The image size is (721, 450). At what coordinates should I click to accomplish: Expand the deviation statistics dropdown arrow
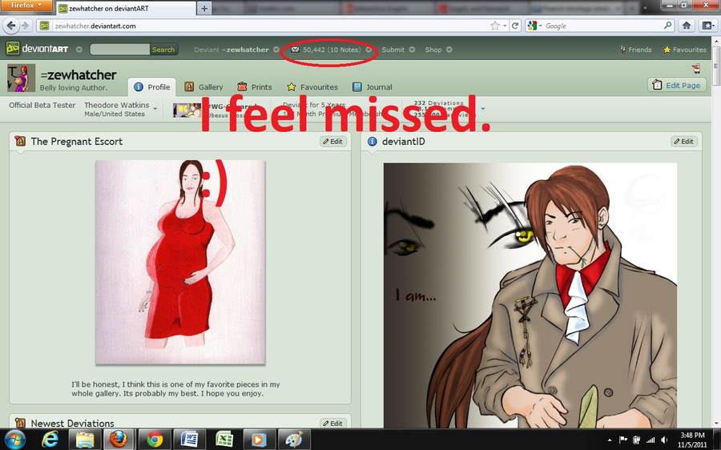click(483, 109)
